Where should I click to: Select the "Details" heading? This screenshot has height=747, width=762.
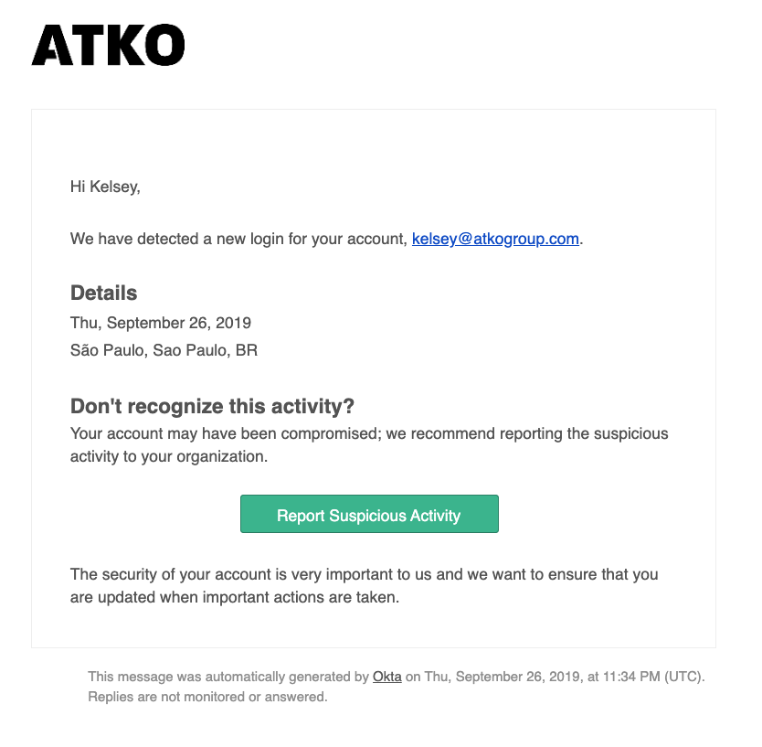pos(103,293)
